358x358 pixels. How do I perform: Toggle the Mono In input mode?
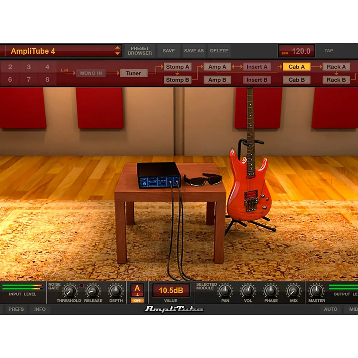click(x=91, y=73)
